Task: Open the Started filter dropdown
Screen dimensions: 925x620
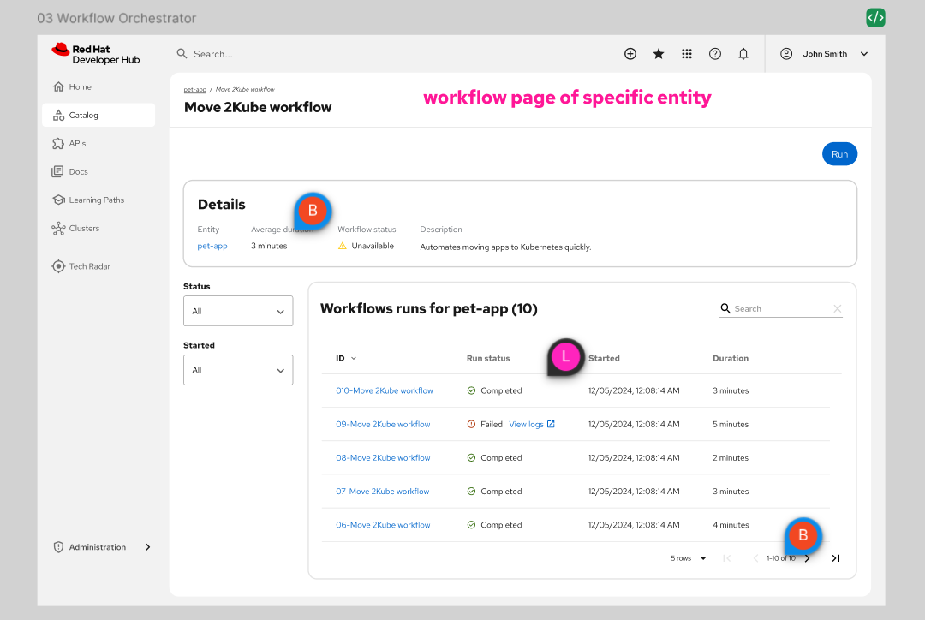Action: (x=238, y=370)
